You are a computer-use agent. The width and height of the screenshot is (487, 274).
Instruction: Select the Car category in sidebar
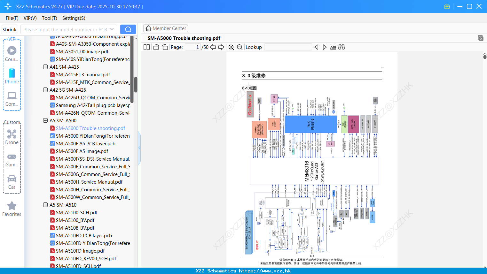[12, 182]
